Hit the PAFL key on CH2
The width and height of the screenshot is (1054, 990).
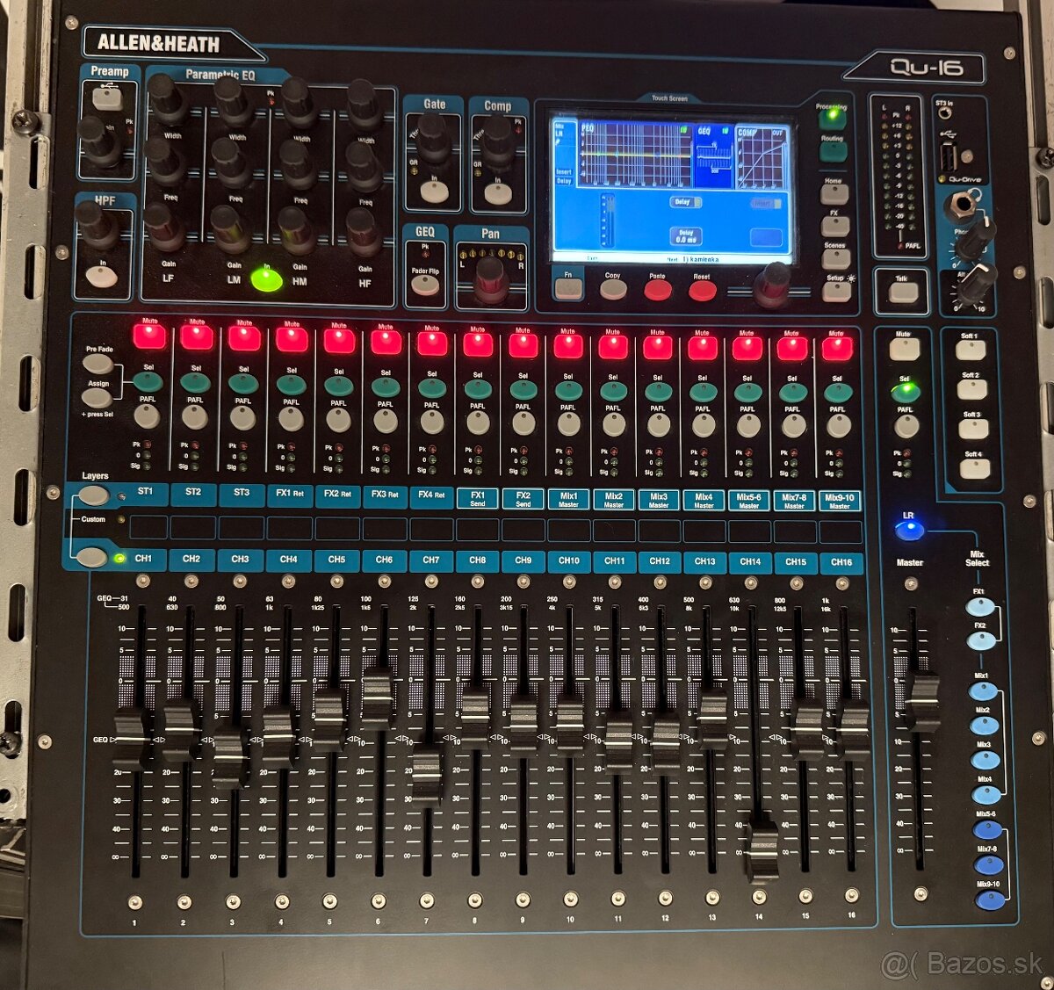(194, 416)
